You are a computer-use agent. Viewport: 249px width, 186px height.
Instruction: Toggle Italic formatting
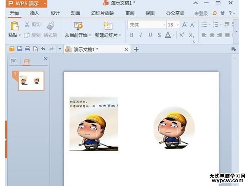pyautogui.click(x=141, y=35)
